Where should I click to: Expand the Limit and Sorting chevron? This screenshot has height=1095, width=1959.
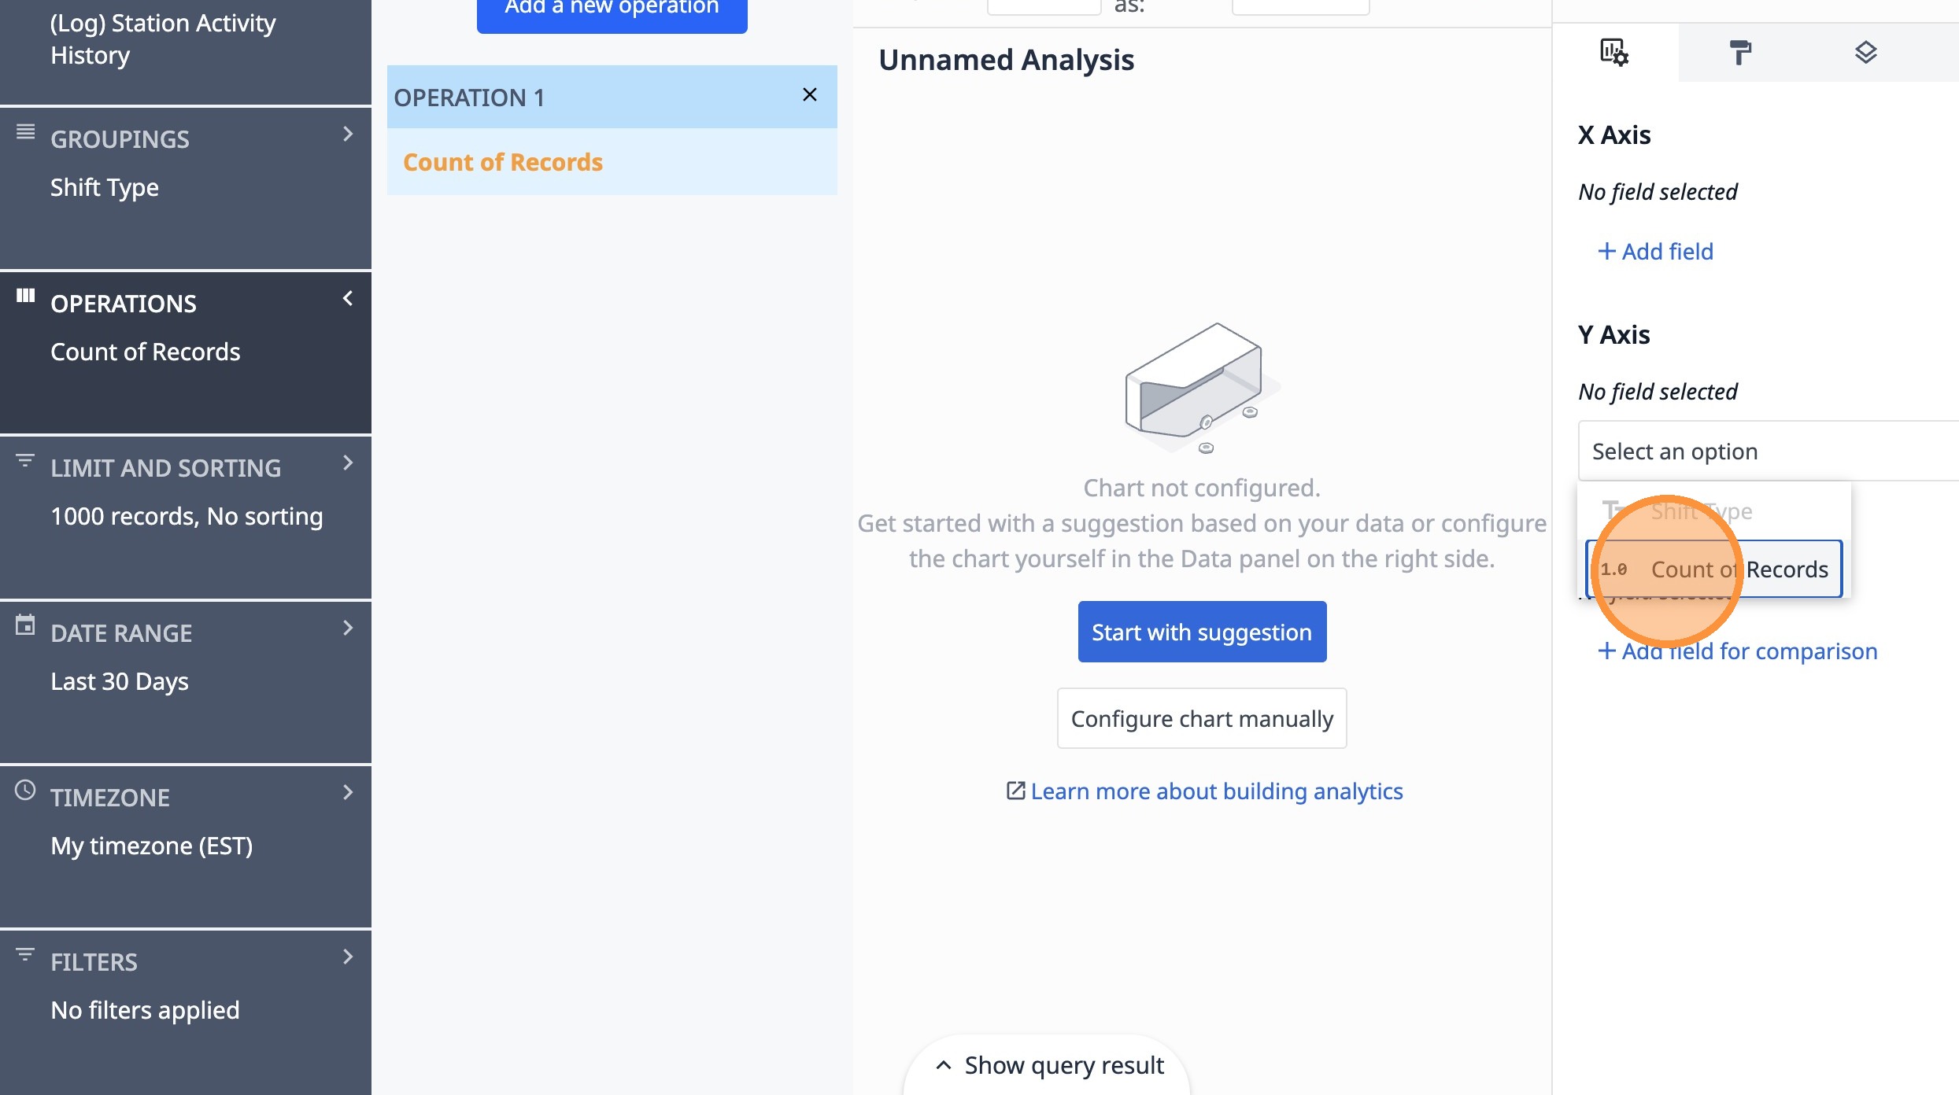[348, 463]
